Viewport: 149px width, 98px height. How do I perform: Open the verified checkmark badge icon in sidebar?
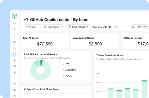pos(15,84)
